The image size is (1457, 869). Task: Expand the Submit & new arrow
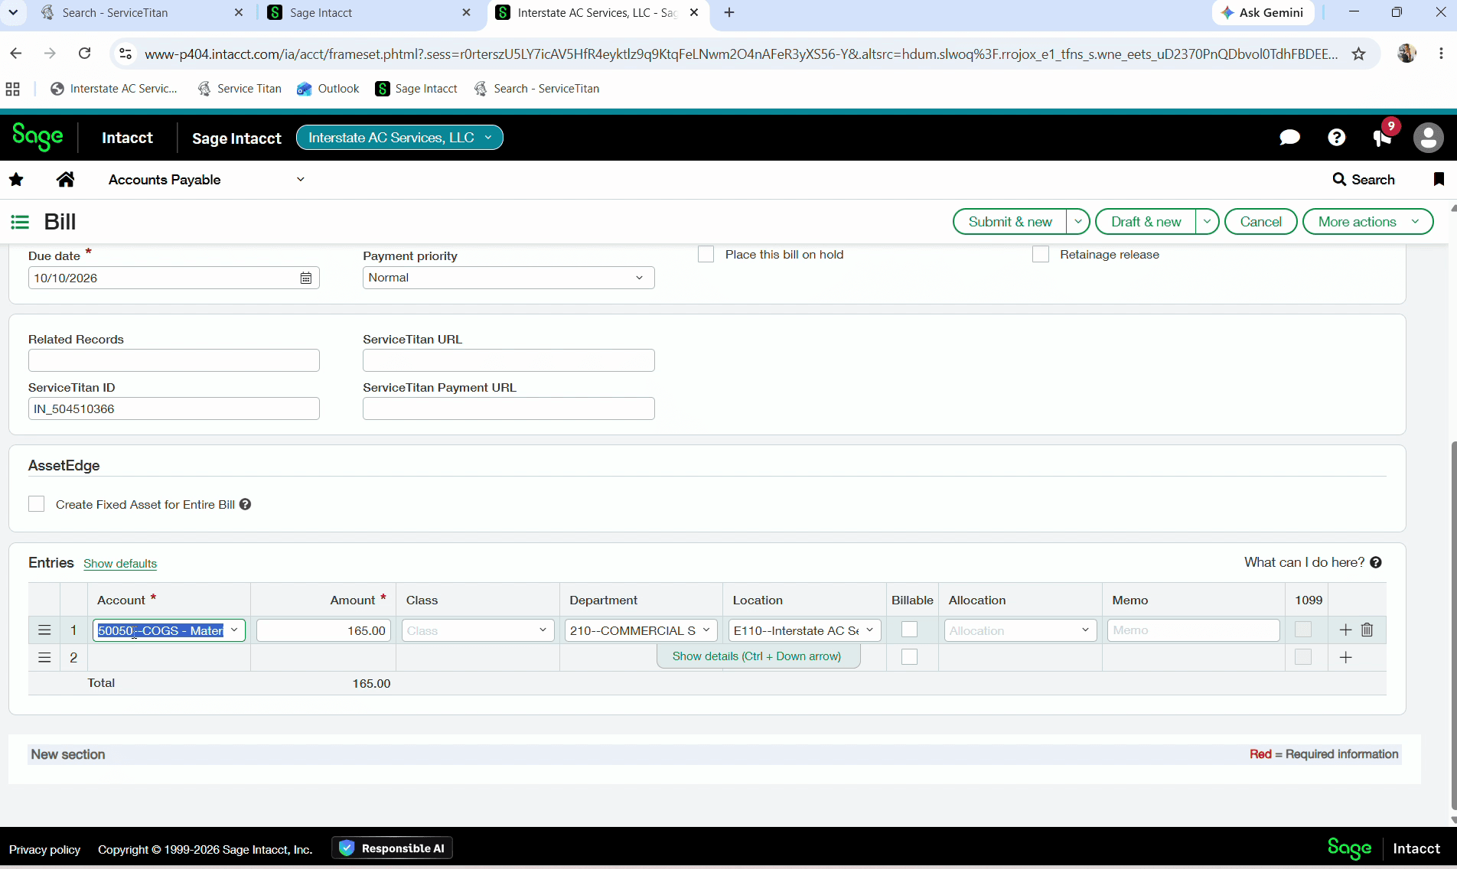click(x=1077, y=222)
